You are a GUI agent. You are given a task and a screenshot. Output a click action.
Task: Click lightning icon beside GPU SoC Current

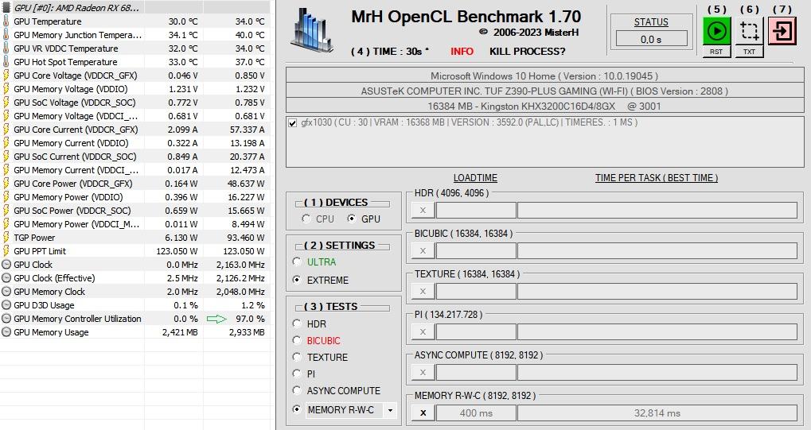[x=6, y=156]
